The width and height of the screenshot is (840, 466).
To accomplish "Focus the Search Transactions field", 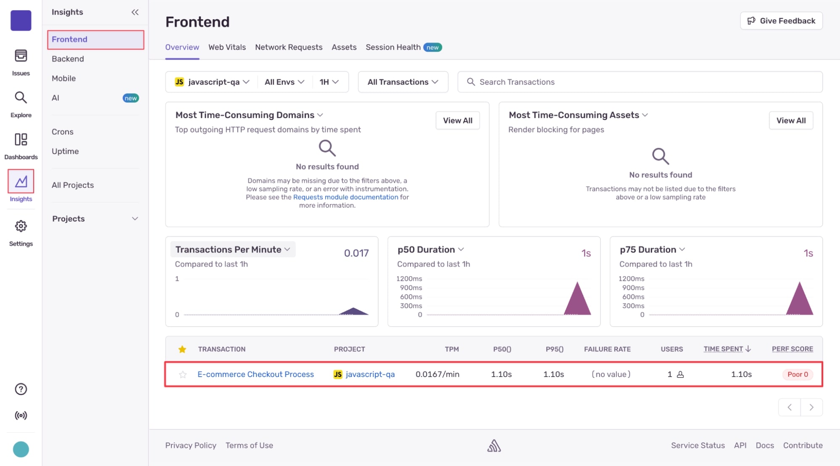I will coord(640,82).
